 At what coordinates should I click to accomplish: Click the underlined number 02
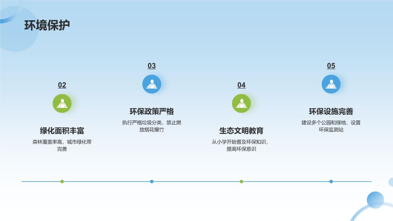pos(62,85)
